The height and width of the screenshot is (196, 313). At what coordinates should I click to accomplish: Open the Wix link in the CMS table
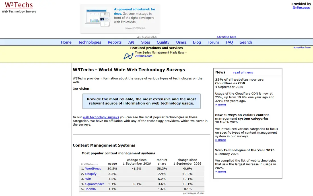[x=88, y=179]
